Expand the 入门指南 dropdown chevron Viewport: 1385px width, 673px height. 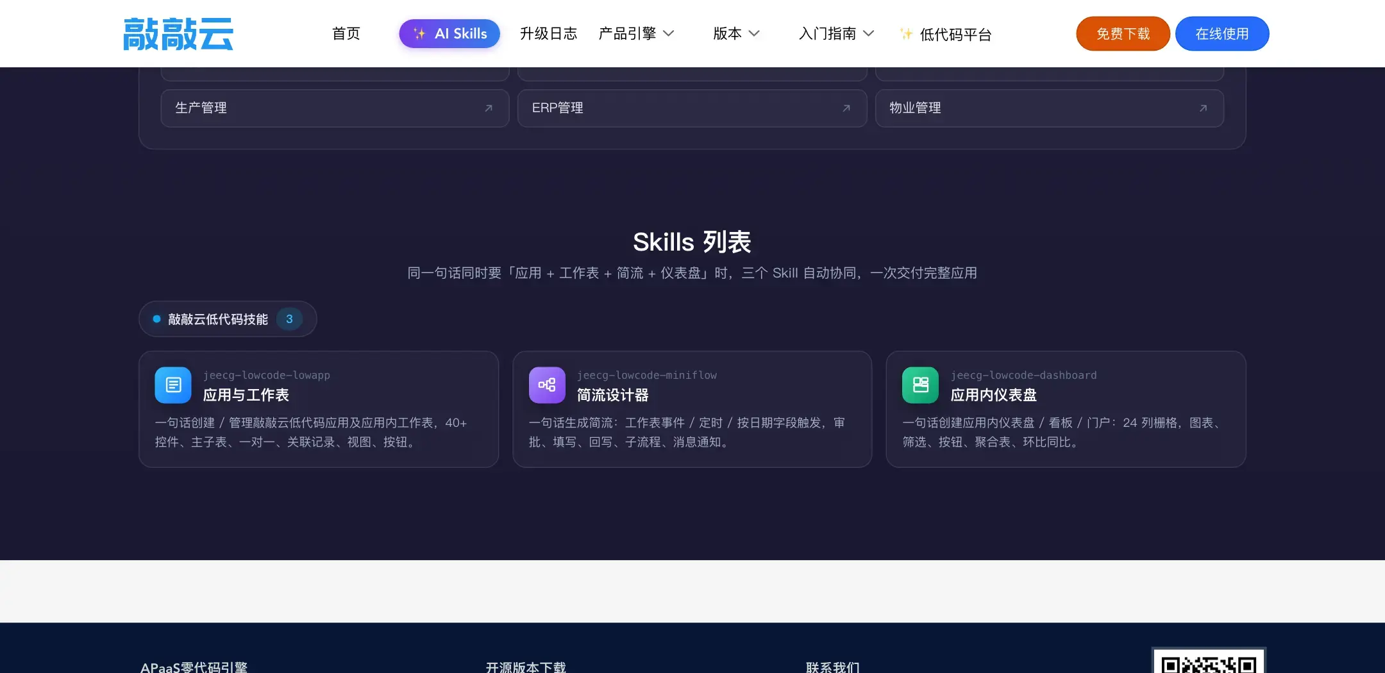[869, 33]
